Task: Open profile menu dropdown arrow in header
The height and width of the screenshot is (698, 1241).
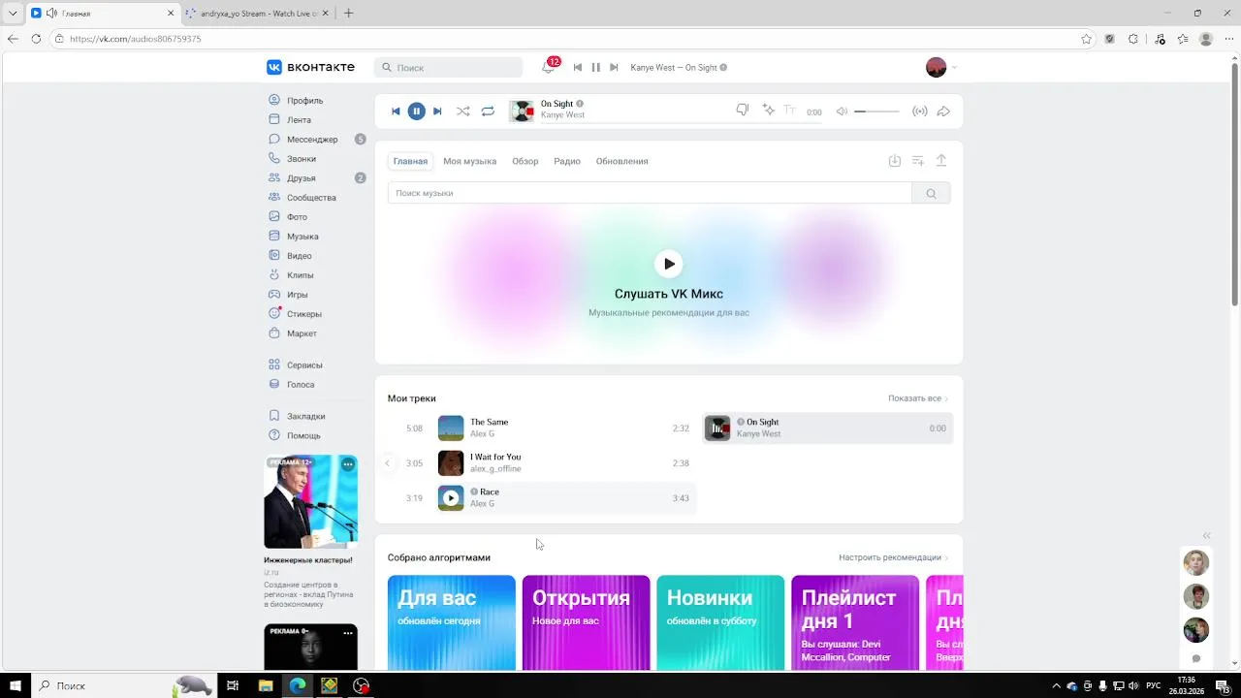Action: tap(955, 68)
